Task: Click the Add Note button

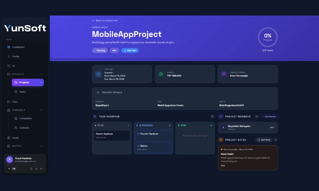Action: 264,140
